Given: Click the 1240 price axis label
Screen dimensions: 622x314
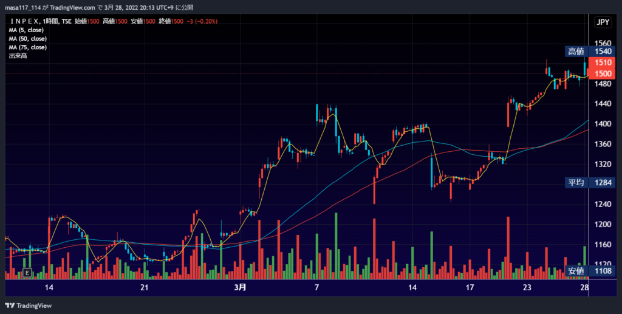Looking at the screenshot, I should [603, 204].
